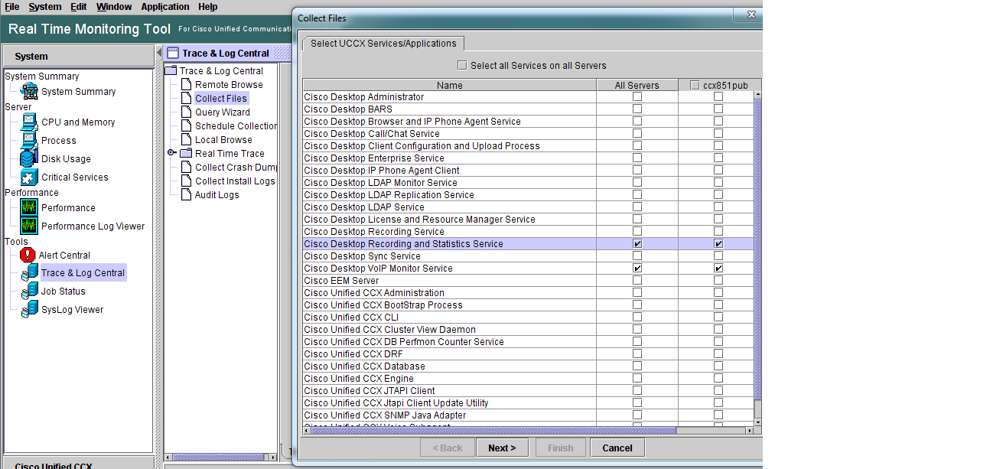1003x469 pixels.
Task: Select Cisco Desktop Enterprise Service row name
Action: pyautogui.click(x=374, y=158)
